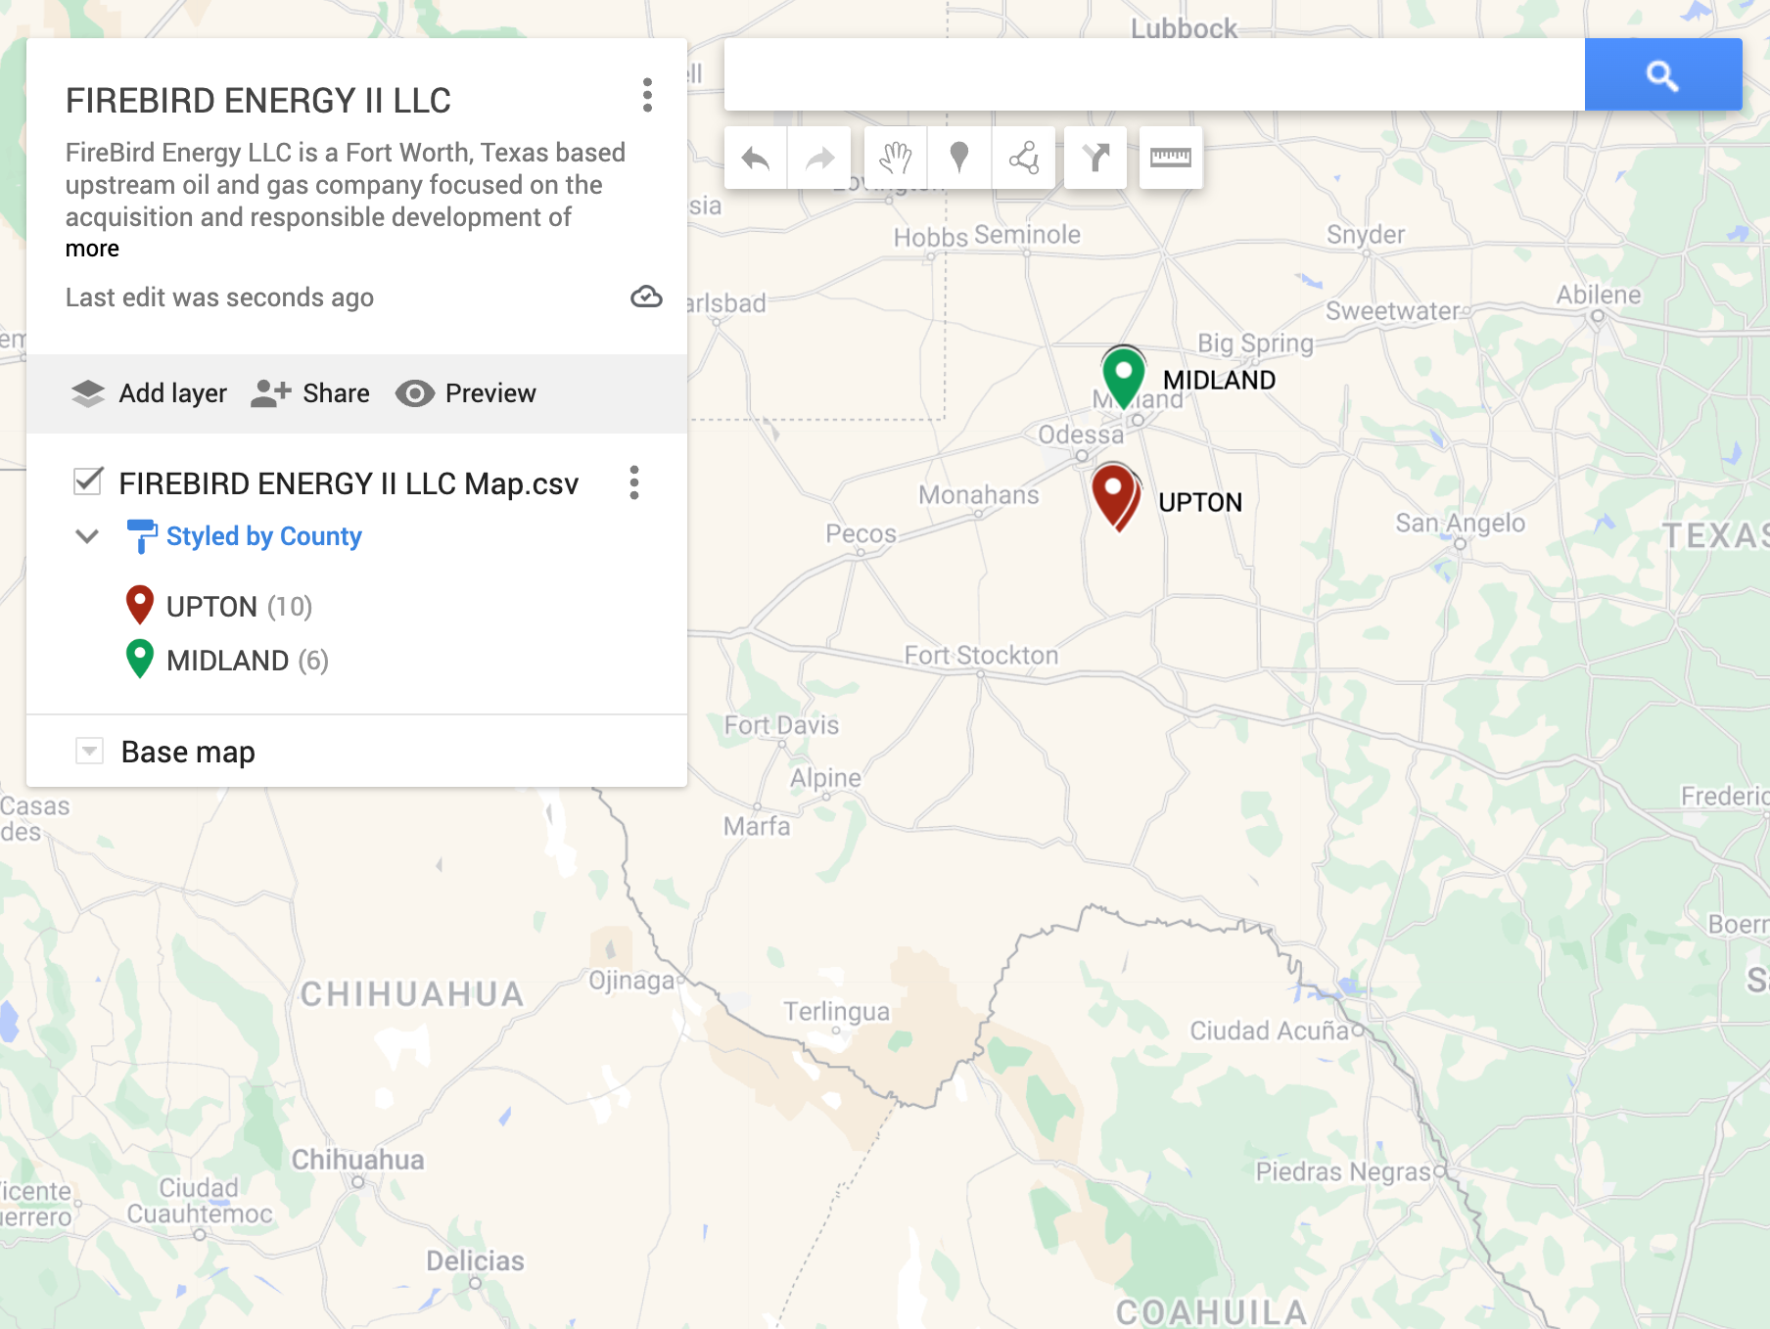Click Share button
Screen dimensions: 1770x1329
point(311,393)
